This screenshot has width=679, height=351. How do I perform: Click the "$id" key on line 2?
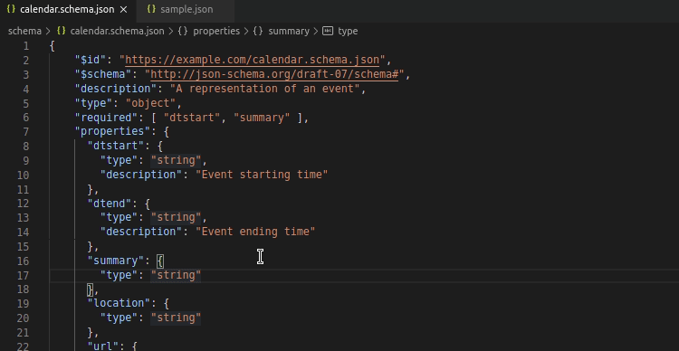click(90, 60)
